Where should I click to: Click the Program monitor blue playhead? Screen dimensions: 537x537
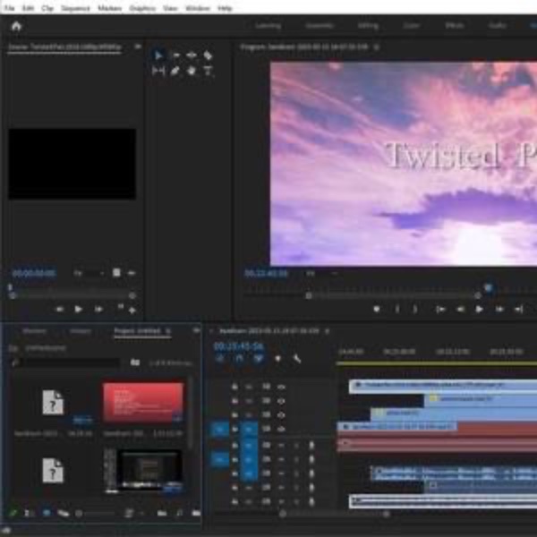(489, 287)
